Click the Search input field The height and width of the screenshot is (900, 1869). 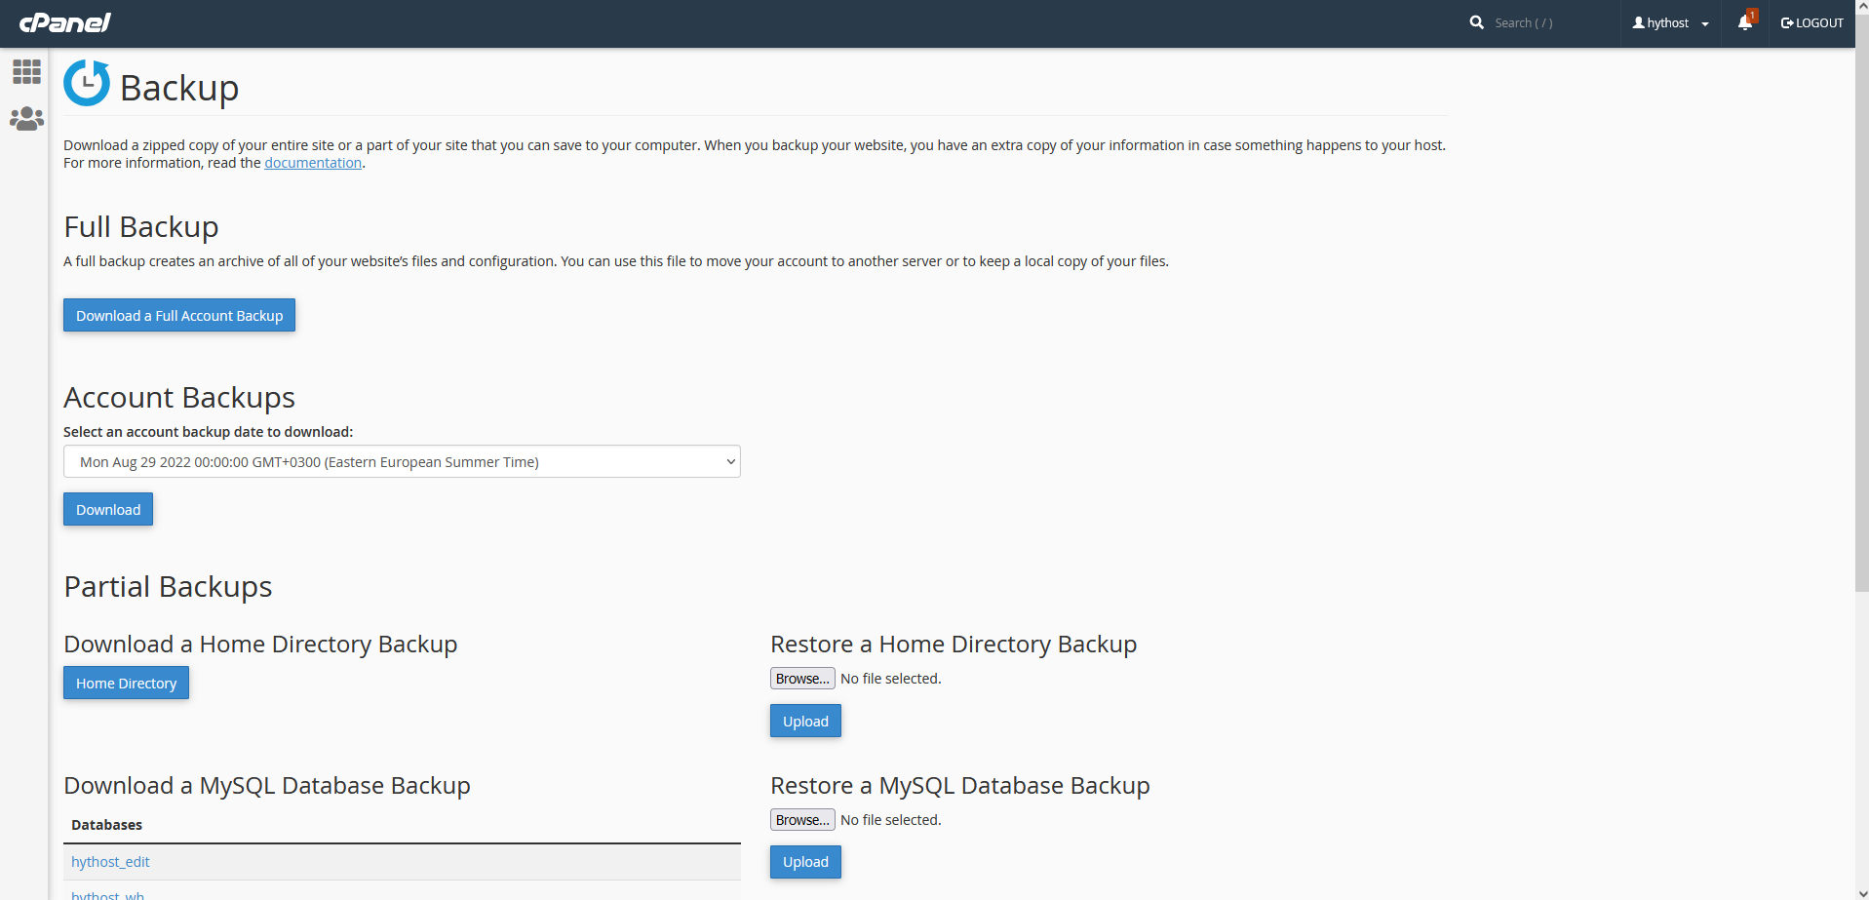coord(1550,22)
